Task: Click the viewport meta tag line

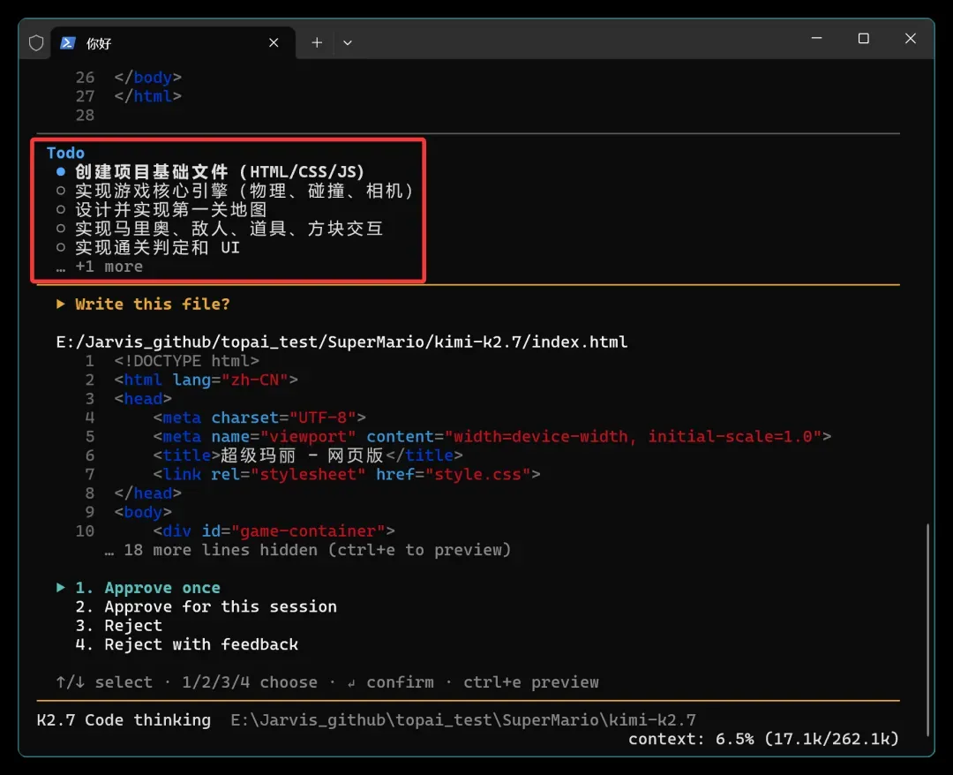Action: (x=492, y=436)
